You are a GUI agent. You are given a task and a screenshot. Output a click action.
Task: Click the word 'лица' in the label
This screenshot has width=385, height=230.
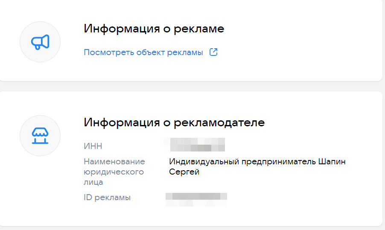coord(93,182)
